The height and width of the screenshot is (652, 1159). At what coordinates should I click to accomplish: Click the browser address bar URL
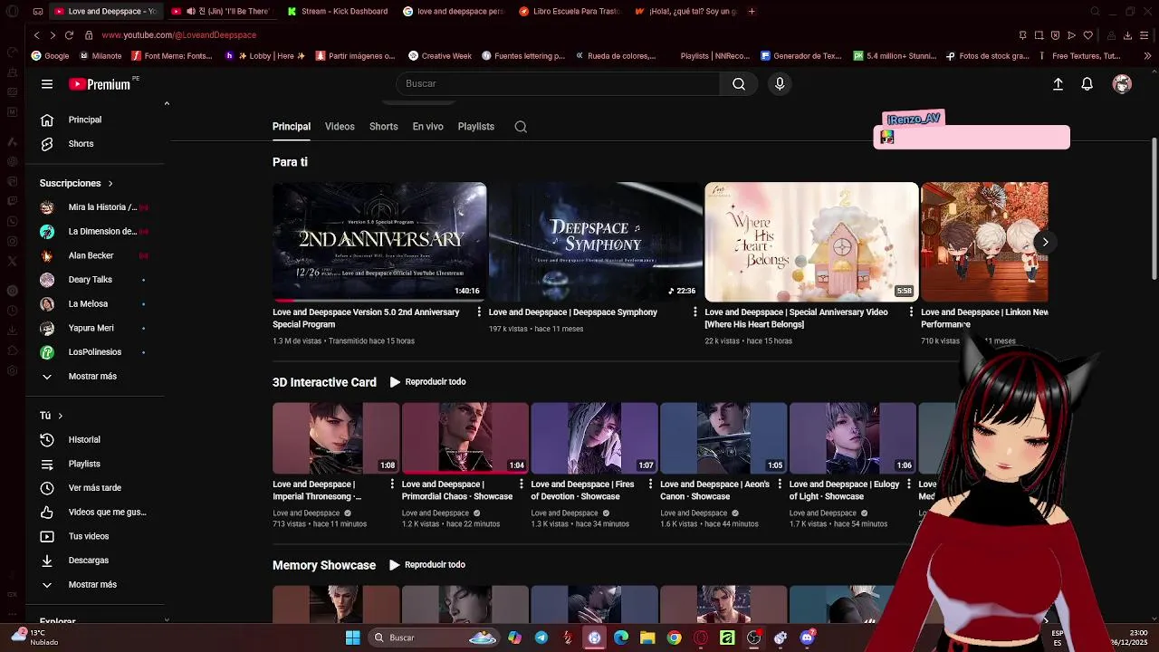point(179,35)
